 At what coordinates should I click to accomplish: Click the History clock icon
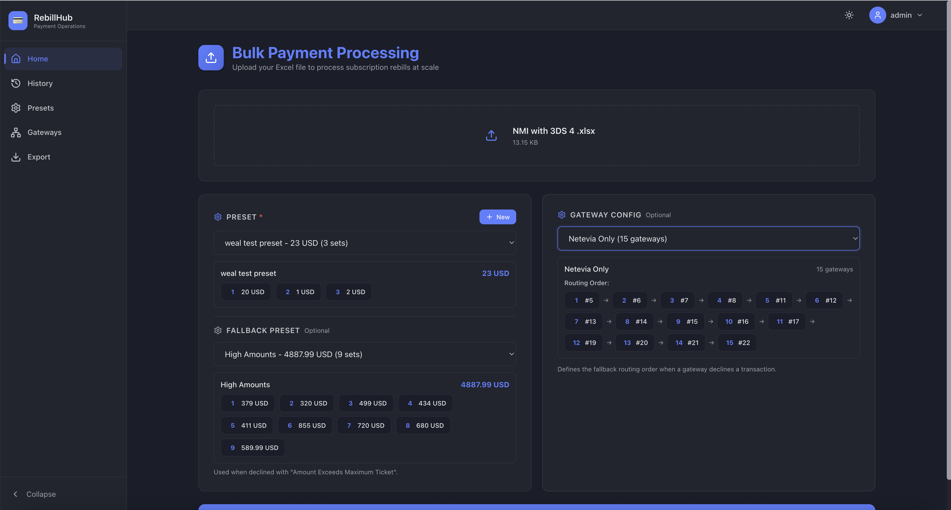pos(16,84)
